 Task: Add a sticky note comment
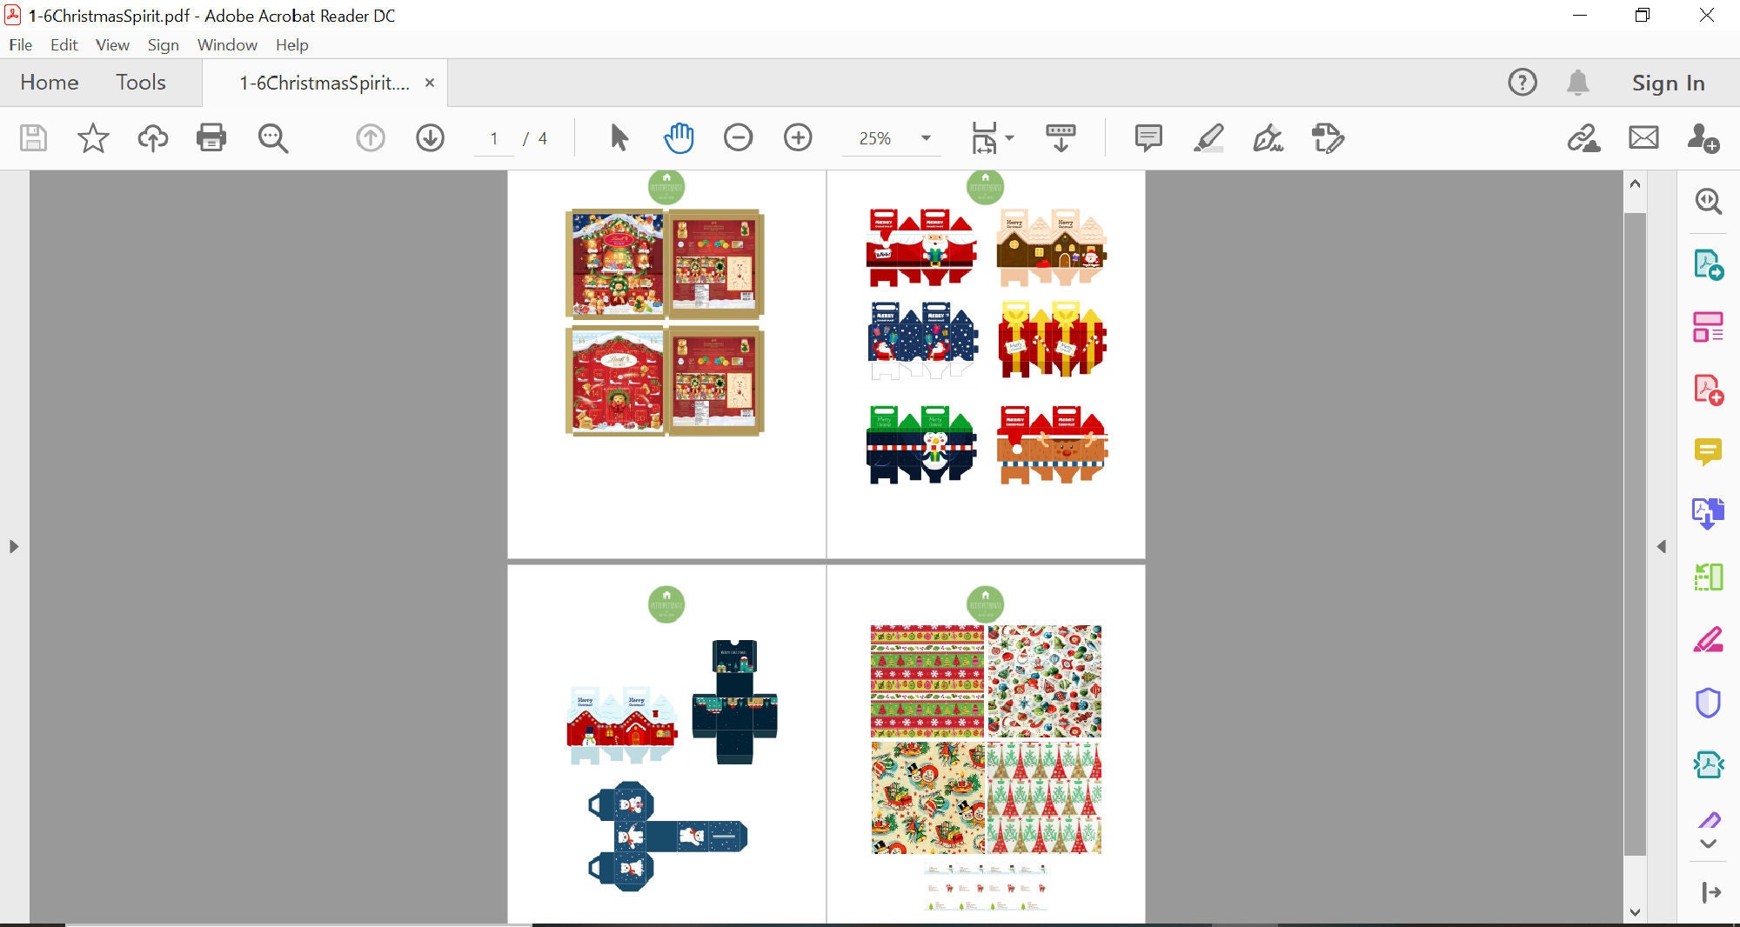[x=1148, y=137]
